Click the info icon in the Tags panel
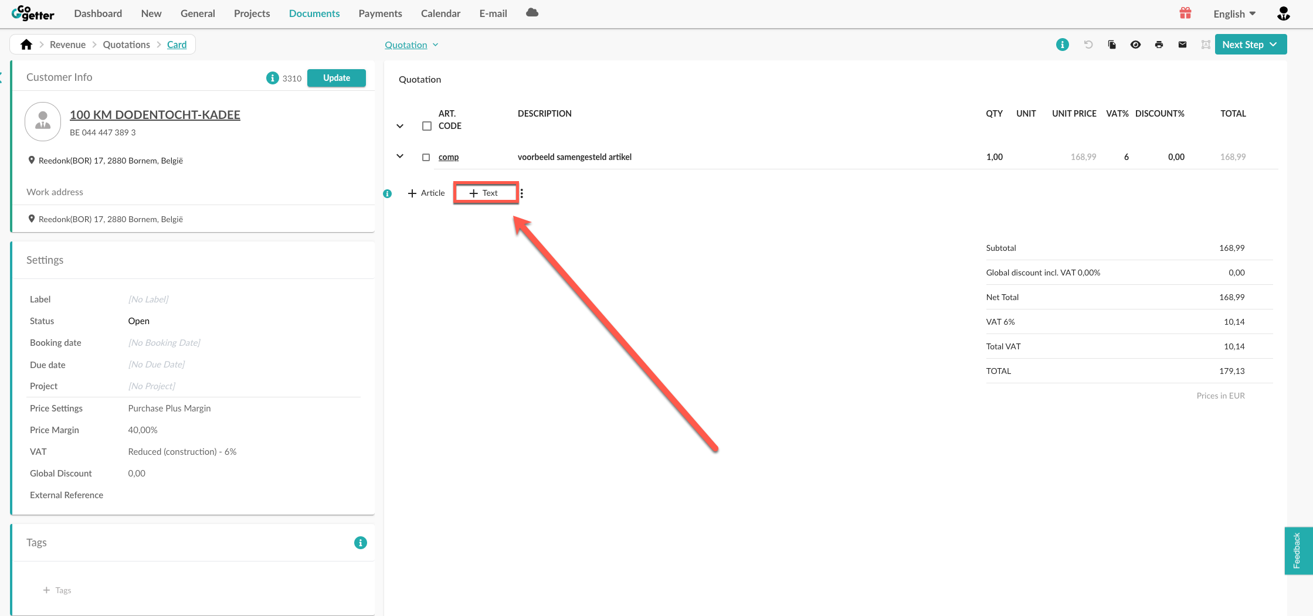 point(360,543)
